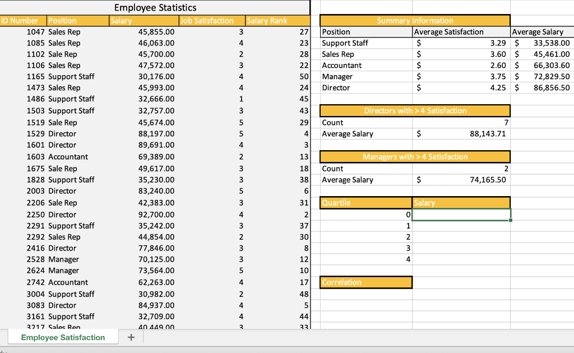Screen dimensions: 574x353
Task: Select the 33,538.00 average salary cell
Action: 542,43
